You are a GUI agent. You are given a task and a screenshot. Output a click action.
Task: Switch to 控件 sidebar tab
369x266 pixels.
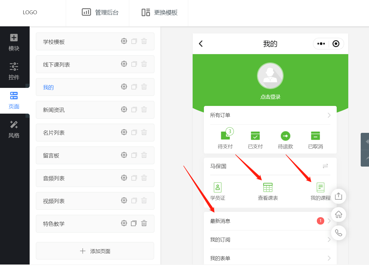coord(14,71)
